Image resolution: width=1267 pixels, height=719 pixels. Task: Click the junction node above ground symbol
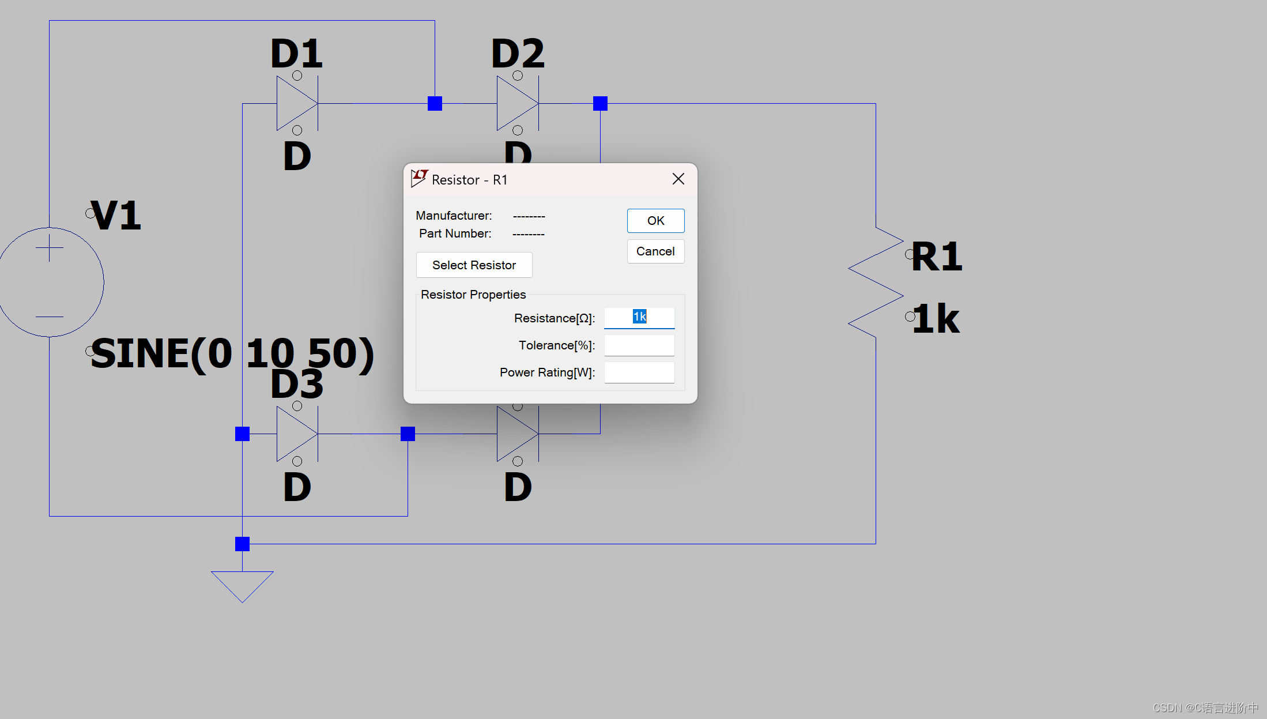[x=242, y=544]
